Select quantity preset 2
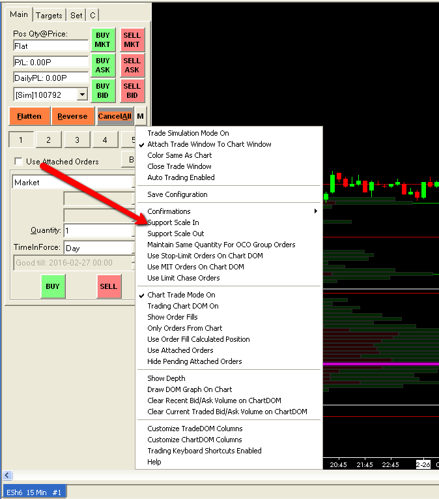 (48, 140)
